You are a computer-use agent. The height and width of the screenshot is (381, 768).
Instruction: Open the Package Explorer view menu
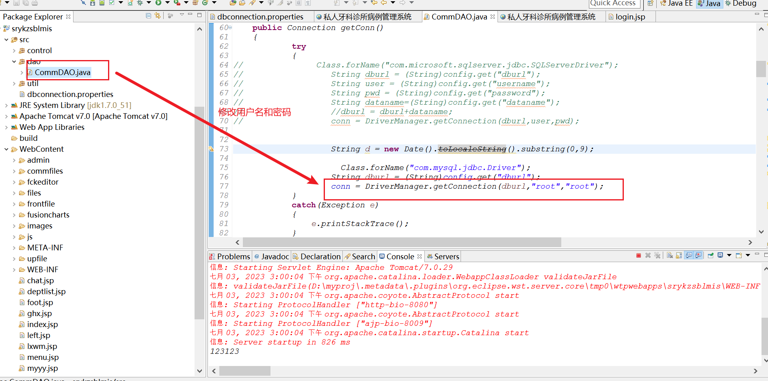click(x=182, y=15)
